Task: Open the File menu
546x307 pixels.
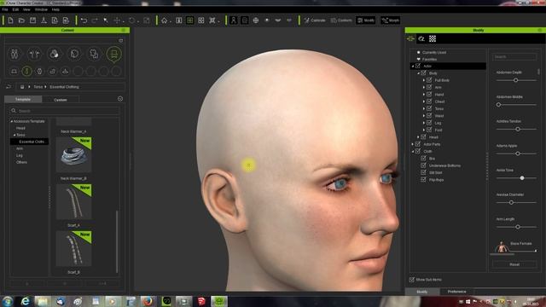Action: pyautogui.click(x=5, y=9)
